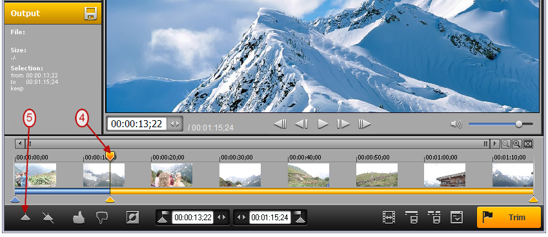Click the start time field 00:00:13;22 in toolbar
Image resolution: width=548 pixels, height=237 pixels.
193,218
